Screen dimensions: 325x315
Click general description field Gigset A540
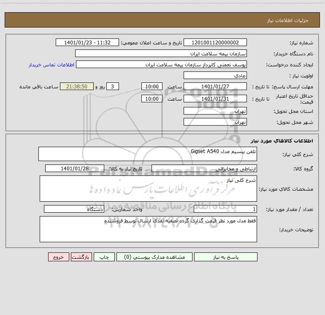click(148, 154)
